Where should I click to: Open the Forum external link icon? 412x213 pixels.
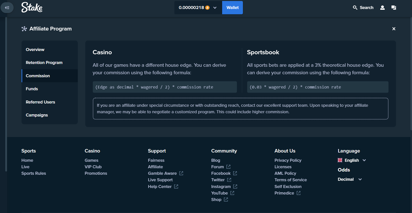(x=228, y=167)
